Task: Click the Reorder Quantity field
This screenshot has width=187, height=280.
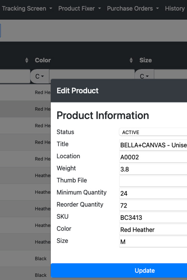Action: tap(153, 205)
